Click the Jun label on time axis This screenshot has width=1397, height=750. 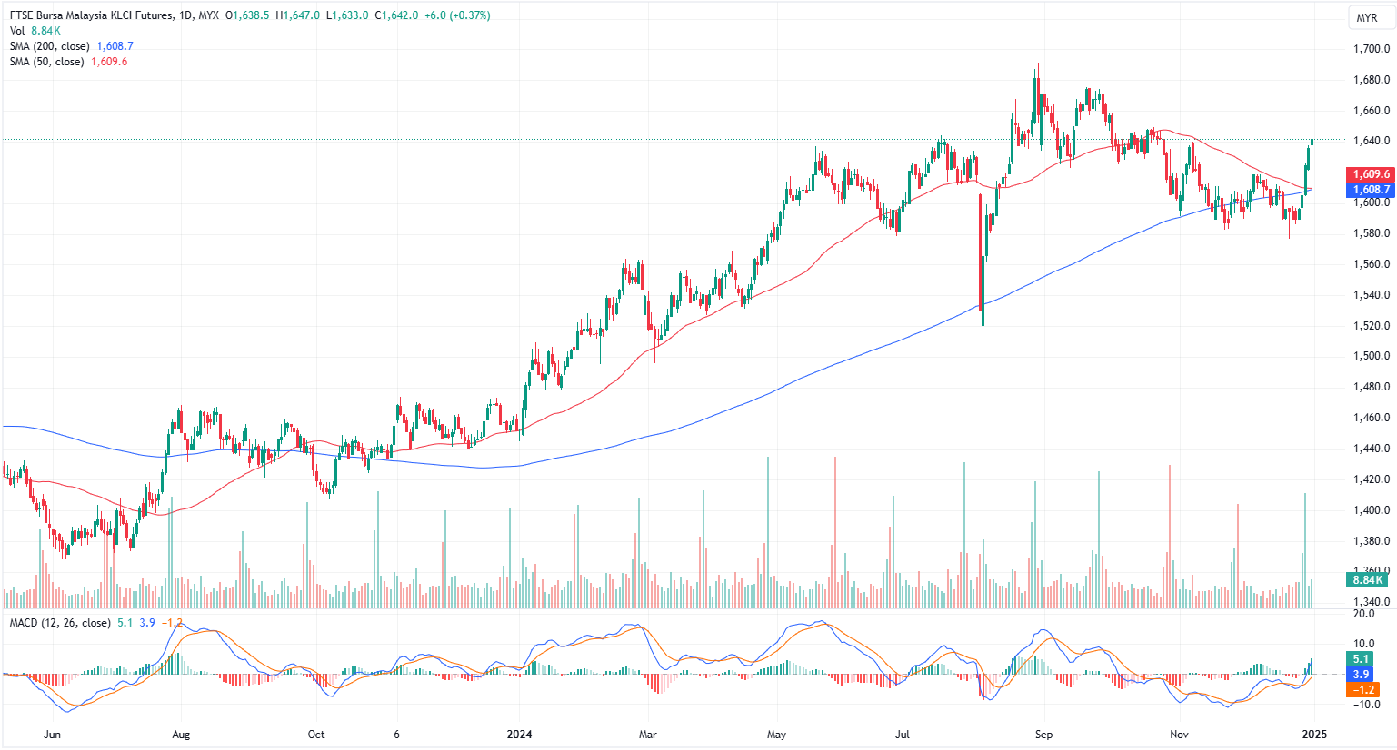click(x=52, y=734)
